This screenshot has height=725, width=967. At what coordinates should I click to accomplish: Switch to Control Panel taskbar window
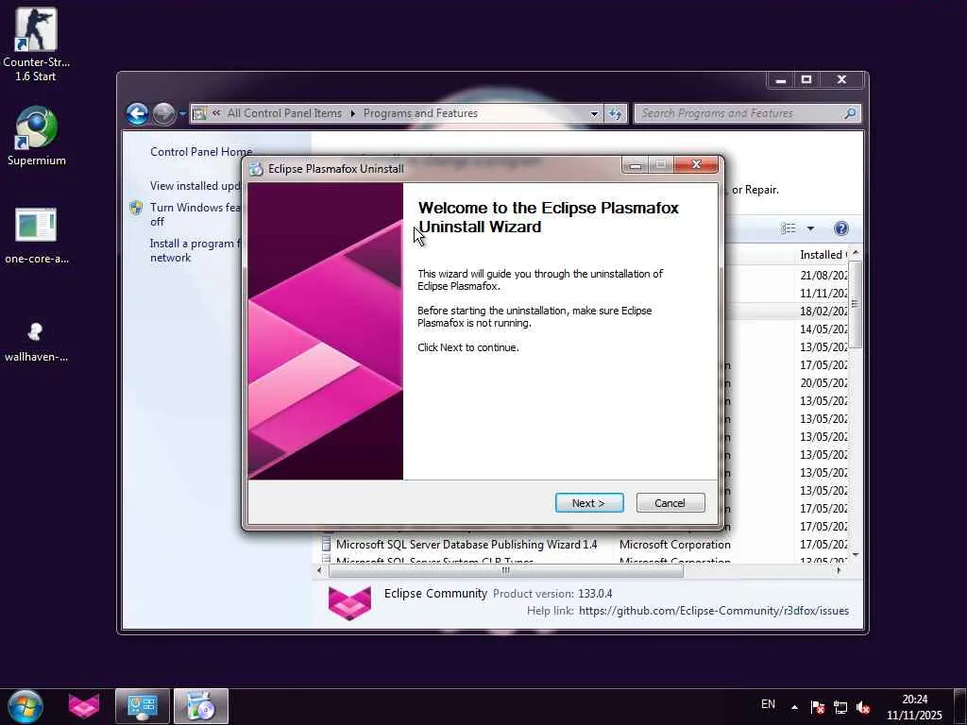click(x=142, y=706)
